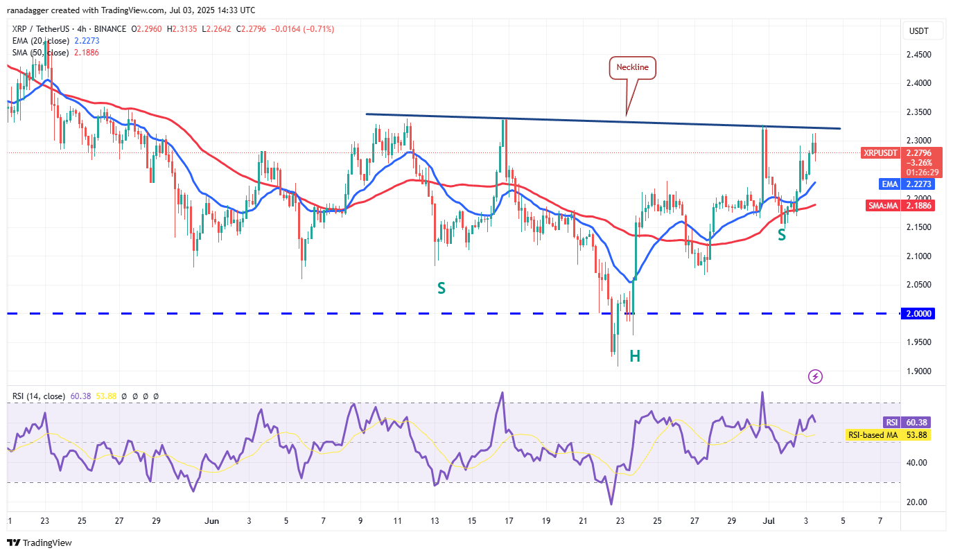Select the SMA (50, close) indicator legend
Screen dimensions: 953x555
pos(40,53)
